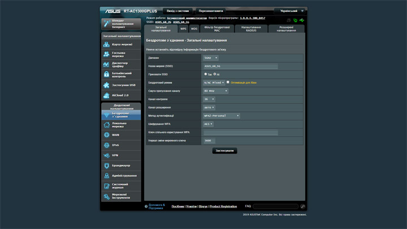Click the FAQ search magnifier icon
Viewport: 407px width, 229px height.
coord(302,206)
